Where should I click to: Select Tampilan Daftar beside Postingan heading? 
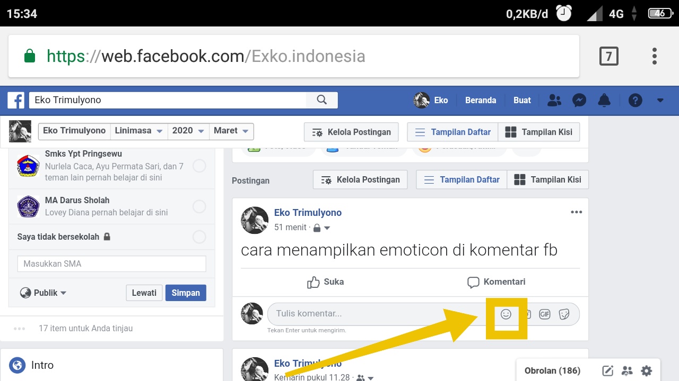tap(462, 180)
